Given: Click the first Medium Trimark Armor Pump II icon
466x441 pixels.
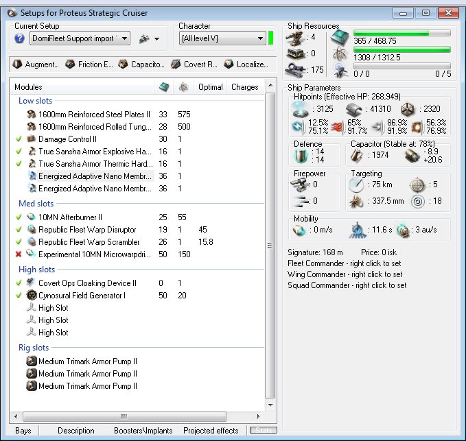Looking at the screenshot, I should pos(31,361).
